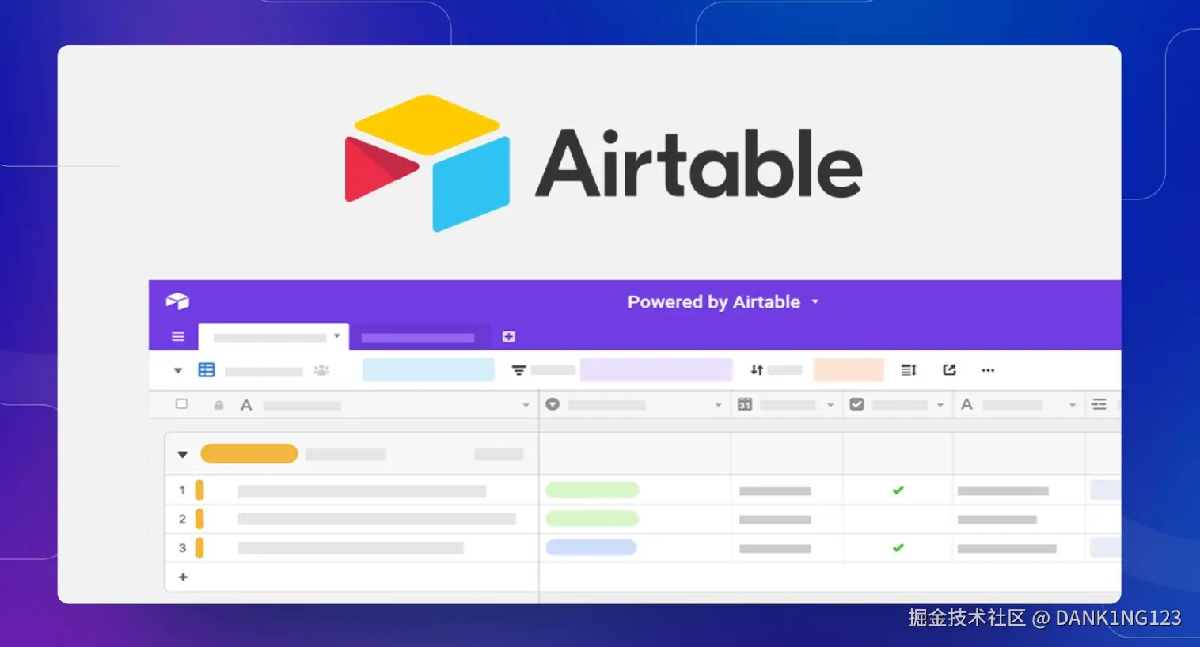Viewport: 1200px width, 647px height.
Task: Click the green status pill in row 1
Action: pos(592,490)
